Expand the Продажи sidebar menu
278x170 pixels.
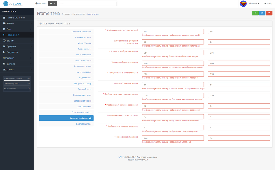(x=17, y=46)
